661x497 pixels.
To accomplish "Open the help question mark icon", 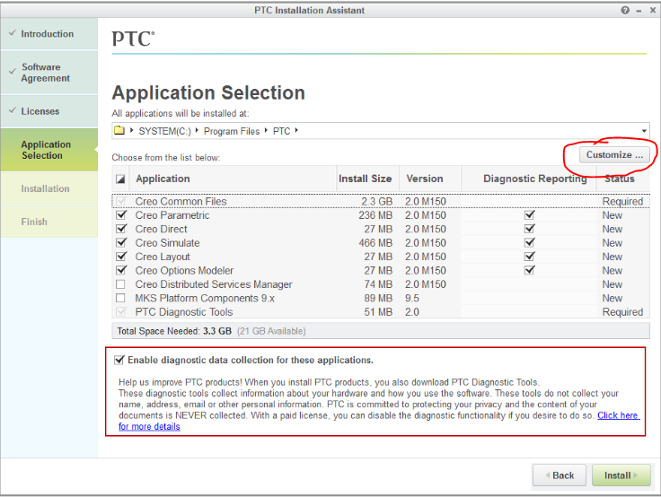I will (x=625, y=10).
